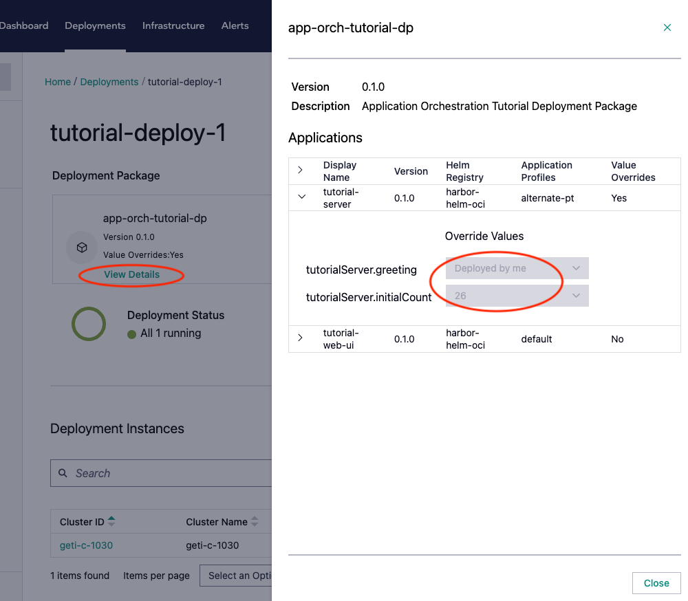Close the app-orch-tutorial-dp panel with X icon
This screenshot has height=601, width=688.
[667, 28]
